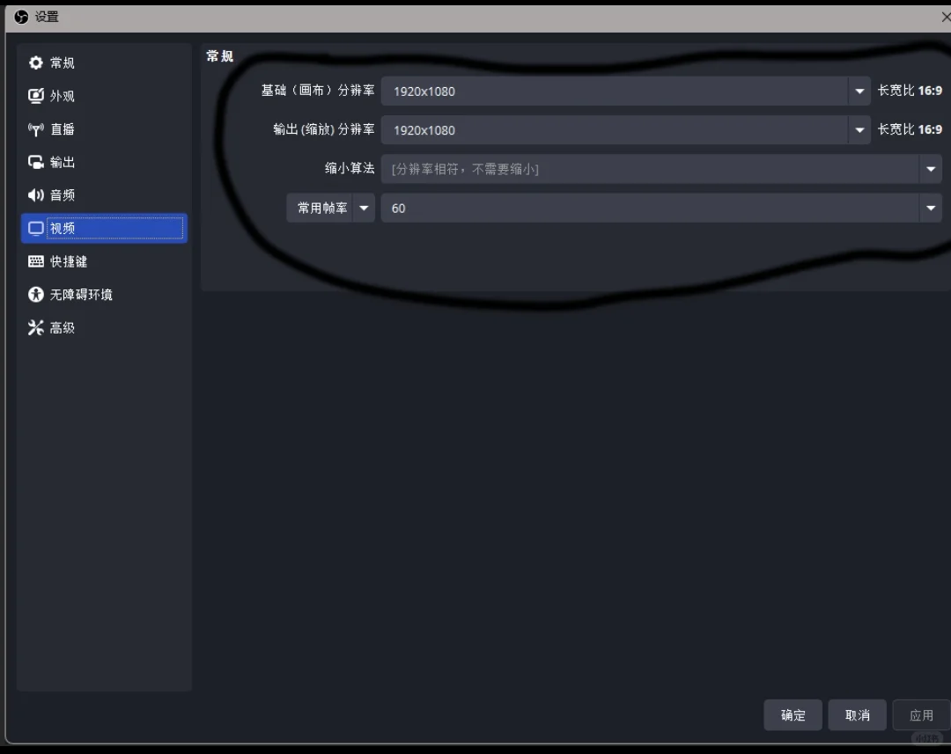Click the 音频 speaker icon
The width and height of the screenshot is (951, 754).
point(36,195)
